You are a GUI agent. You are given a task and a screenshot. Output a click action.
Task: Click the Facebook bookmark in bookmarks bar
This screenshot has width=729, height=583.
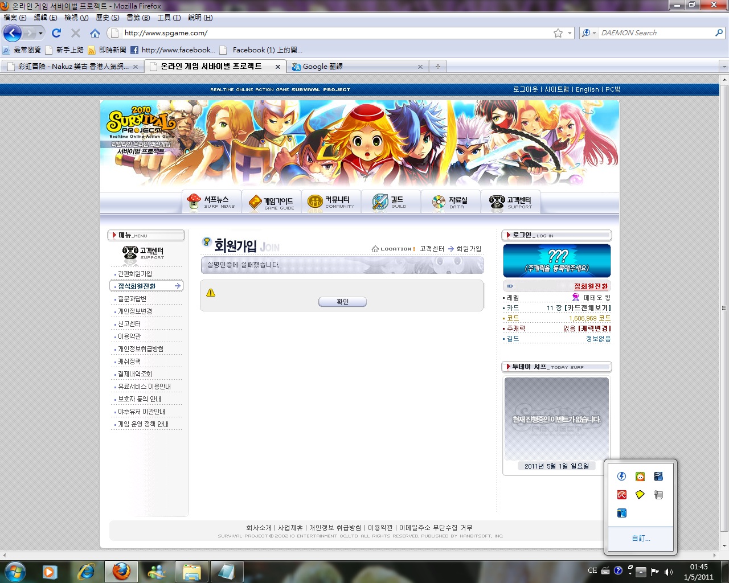click(173, 50)
